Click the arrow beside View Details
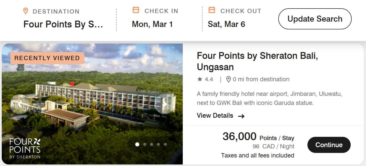The height and width of the screenshot is (166, 366). tap(241, 116)
